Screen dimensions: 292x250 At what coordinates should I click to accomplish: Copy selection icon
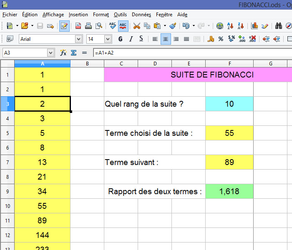[147, 26]
